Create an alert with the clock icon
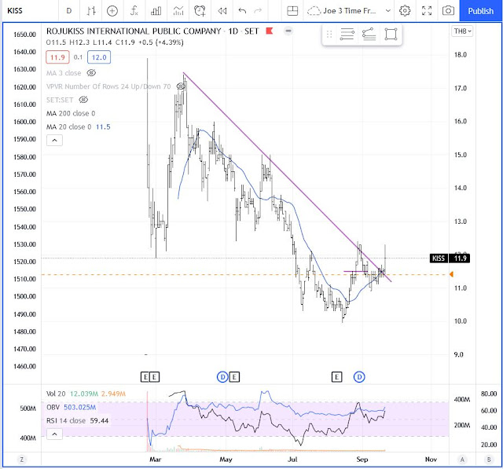The image size is (503, 469). pos(200,11)
